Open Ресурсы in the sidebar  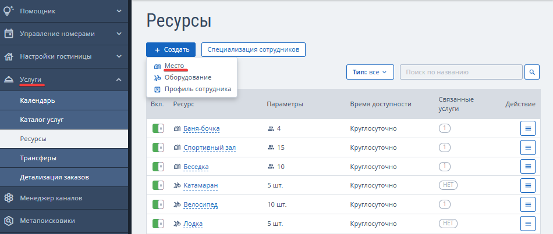64,139
